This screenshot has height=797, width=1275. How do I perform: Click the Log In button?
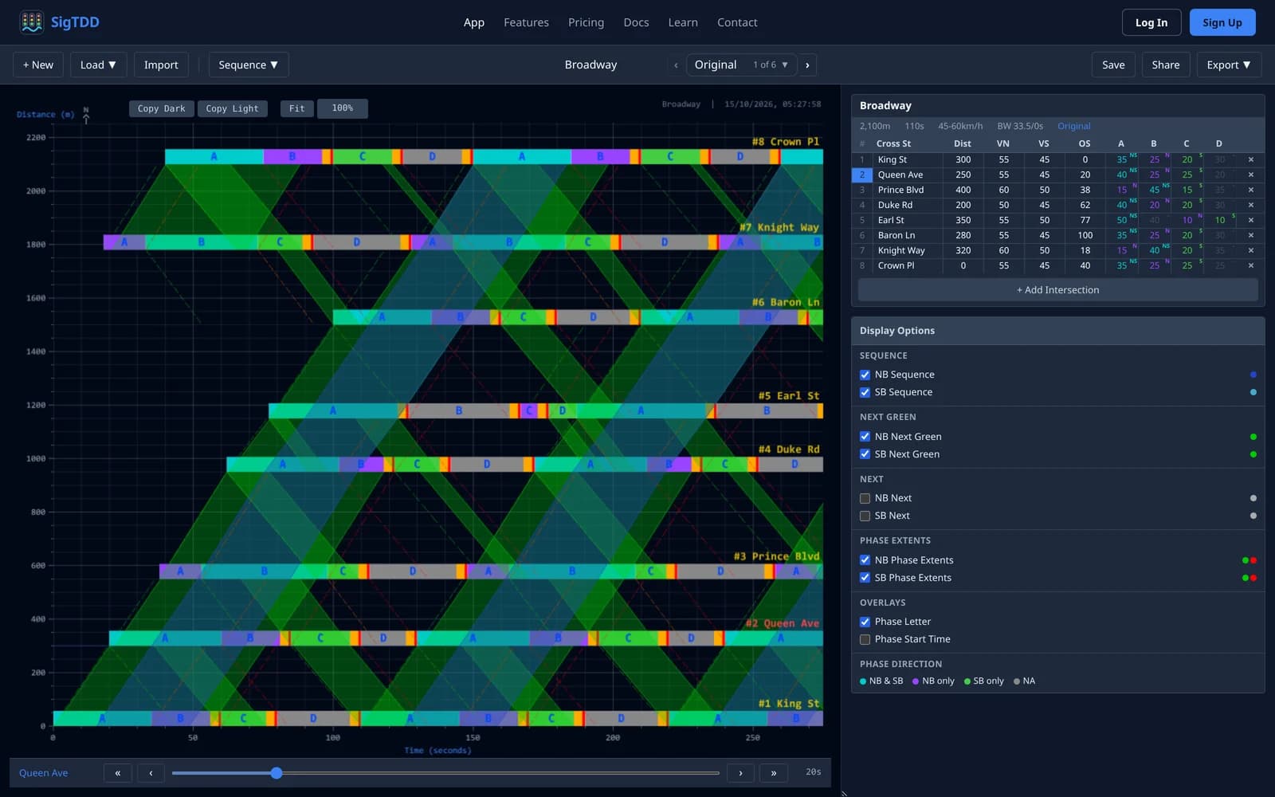(1151, 22)
